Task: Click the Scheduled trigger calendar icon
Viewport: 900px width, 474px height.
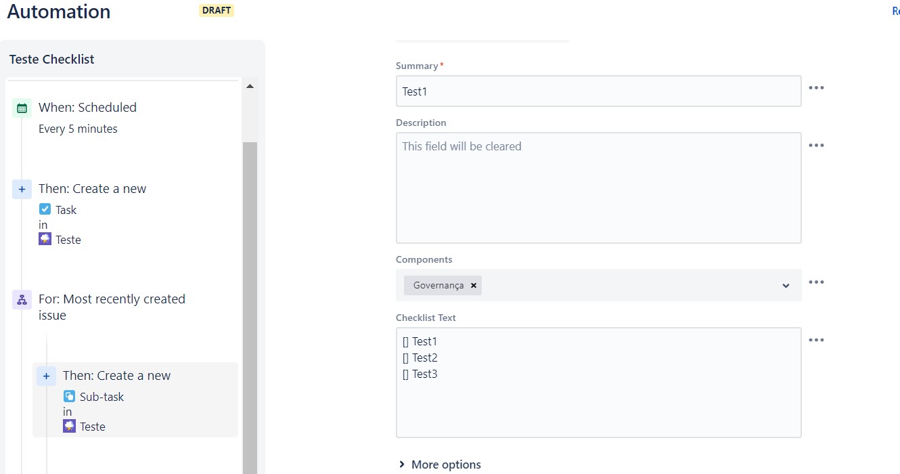Action: click(22, 108)
